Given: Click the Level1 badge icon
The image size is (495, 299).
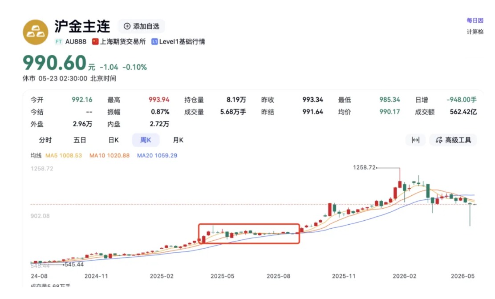Looking at the screenshot, I should tap(154, 42).
